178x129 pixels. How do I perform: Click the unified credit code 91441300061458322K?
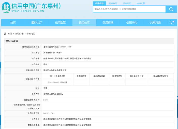click(57, 82)
